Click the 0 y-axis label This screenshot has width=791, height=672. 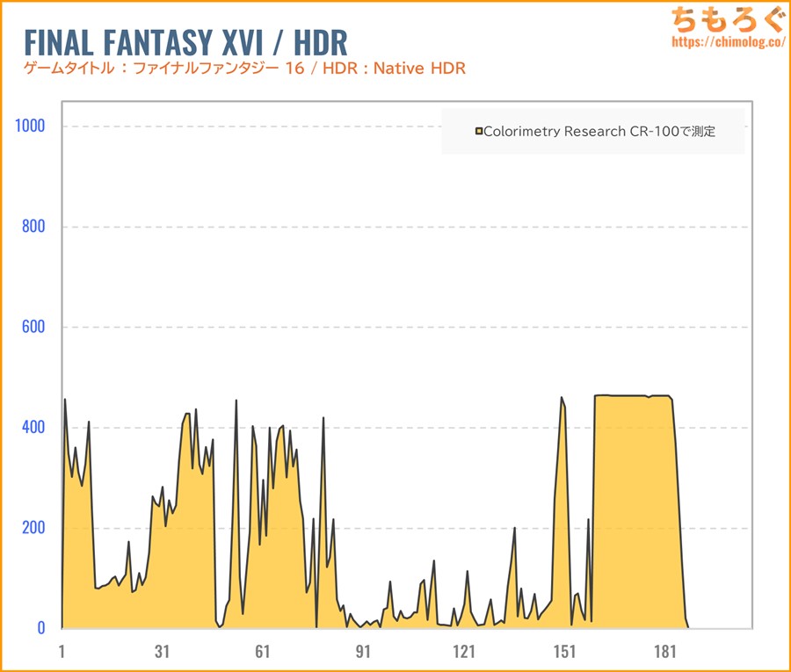pyautogui.click(x=40, y=628)
